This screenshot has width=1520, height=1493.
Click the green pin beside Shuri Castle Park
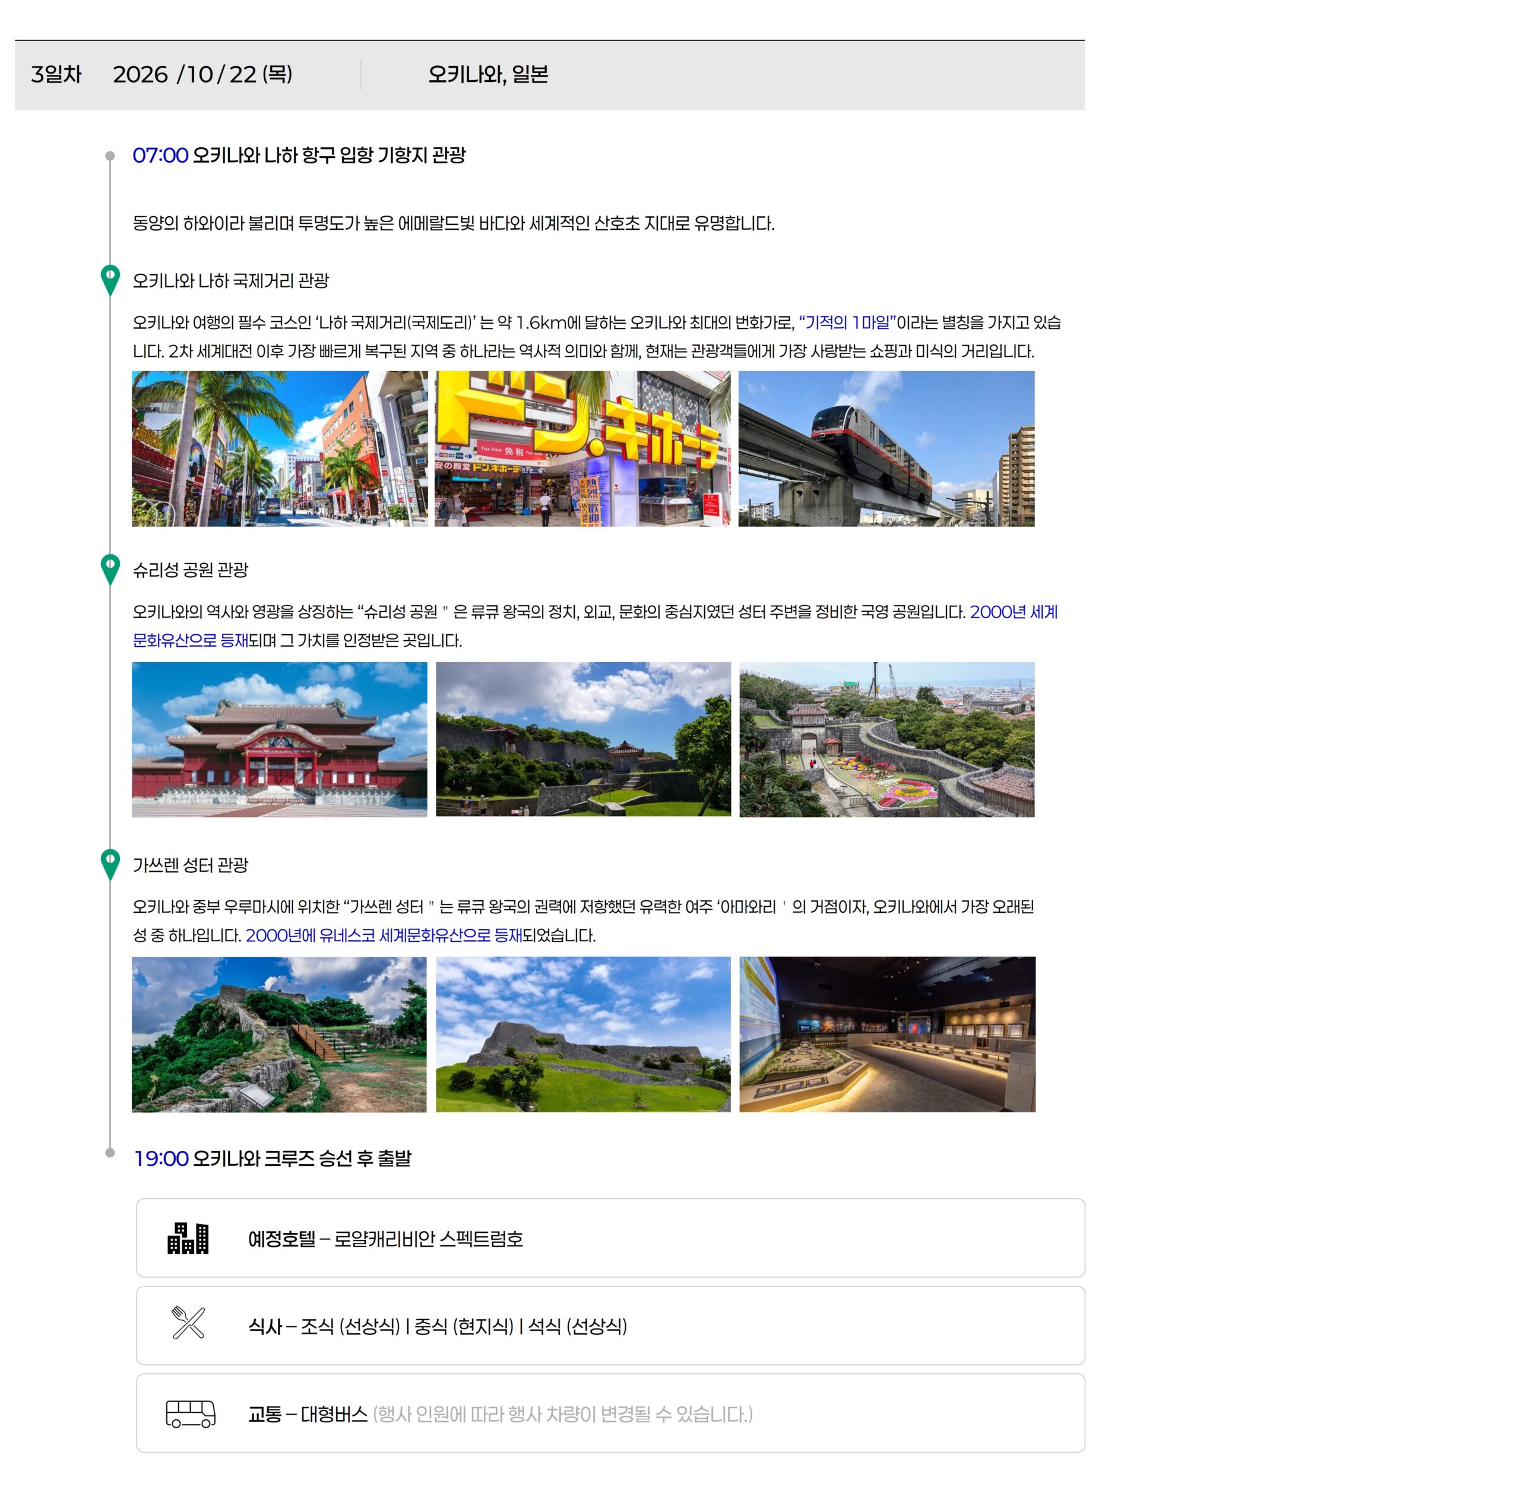pos(110,568)
